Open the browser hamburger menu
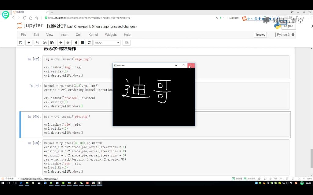The image size is (313, 195). [x=310, y=18]
